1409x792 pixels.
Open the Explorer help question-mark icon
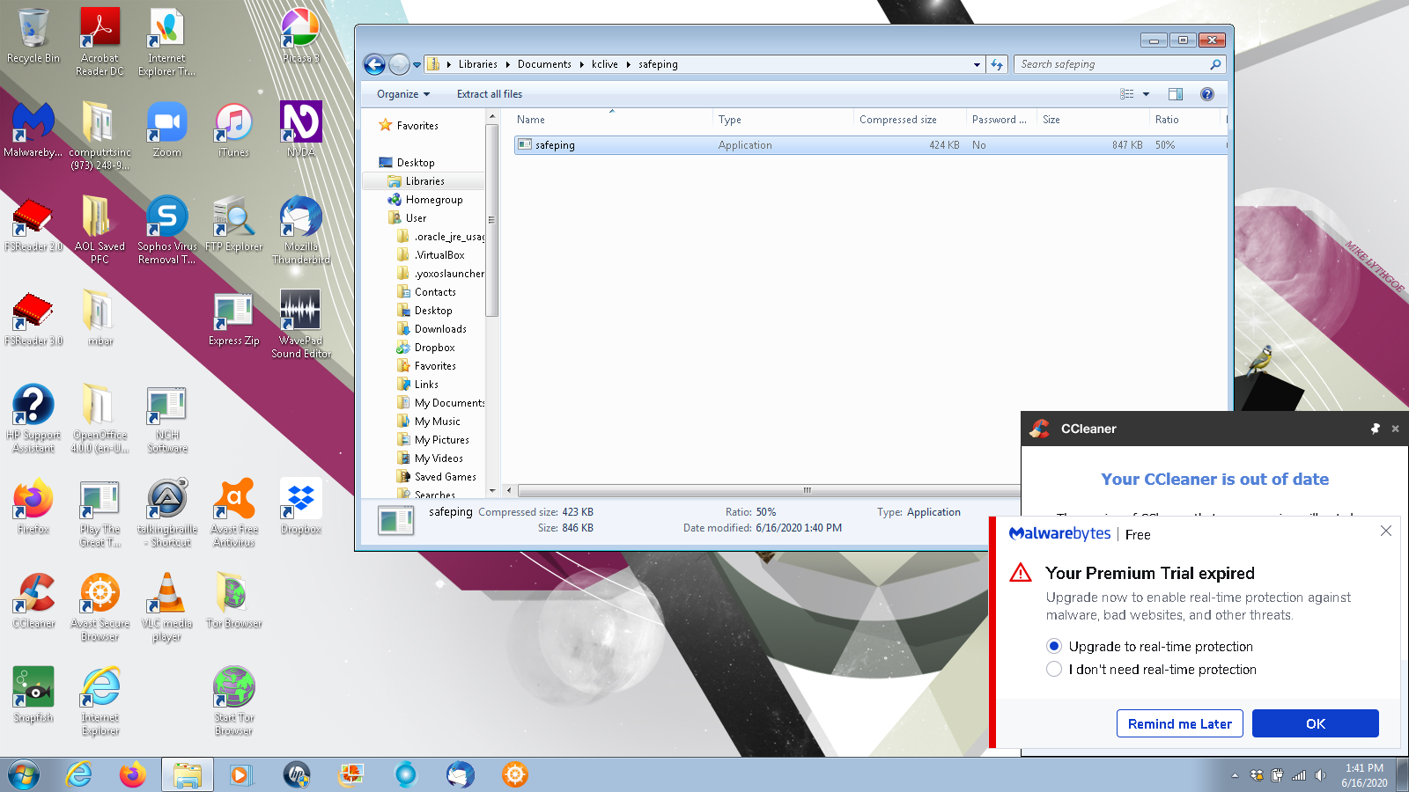[1207, 94]
